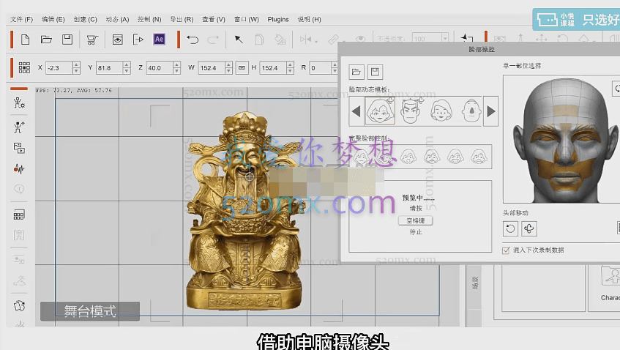Toggle the W/H aspect ratio lock
Viewport: 620px width, 350px height.
242,67
